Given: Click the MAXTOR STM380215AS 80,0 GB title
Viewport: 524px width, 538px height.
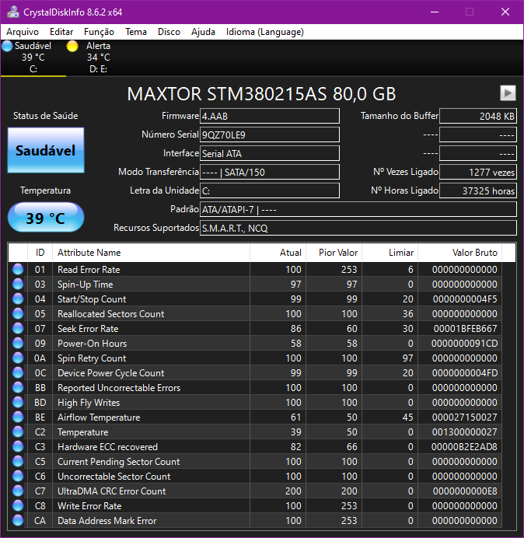Looking at the screenshot, I should coord(261,93).
